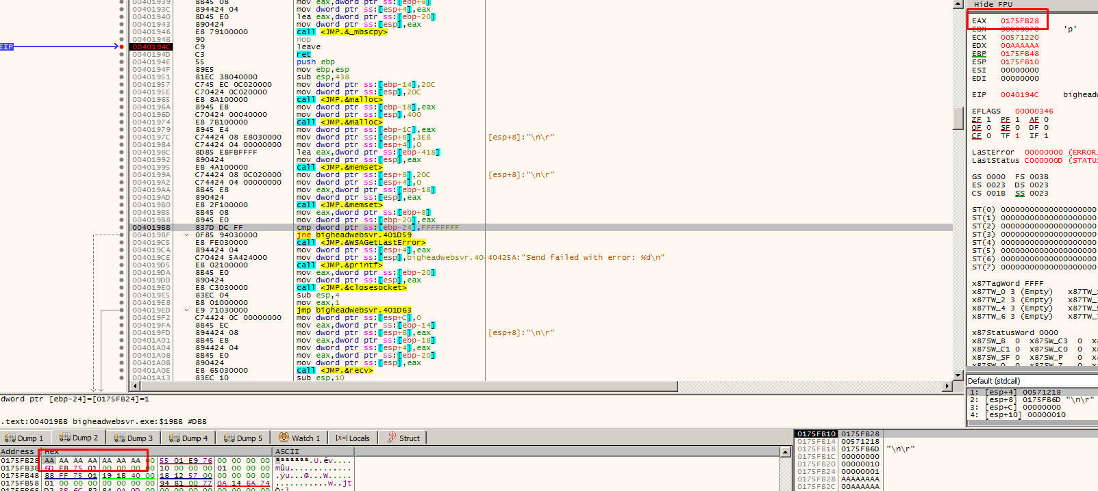Click the Hide FPU button
Viewport: 1098px width, 491px height.
[993, 4]
